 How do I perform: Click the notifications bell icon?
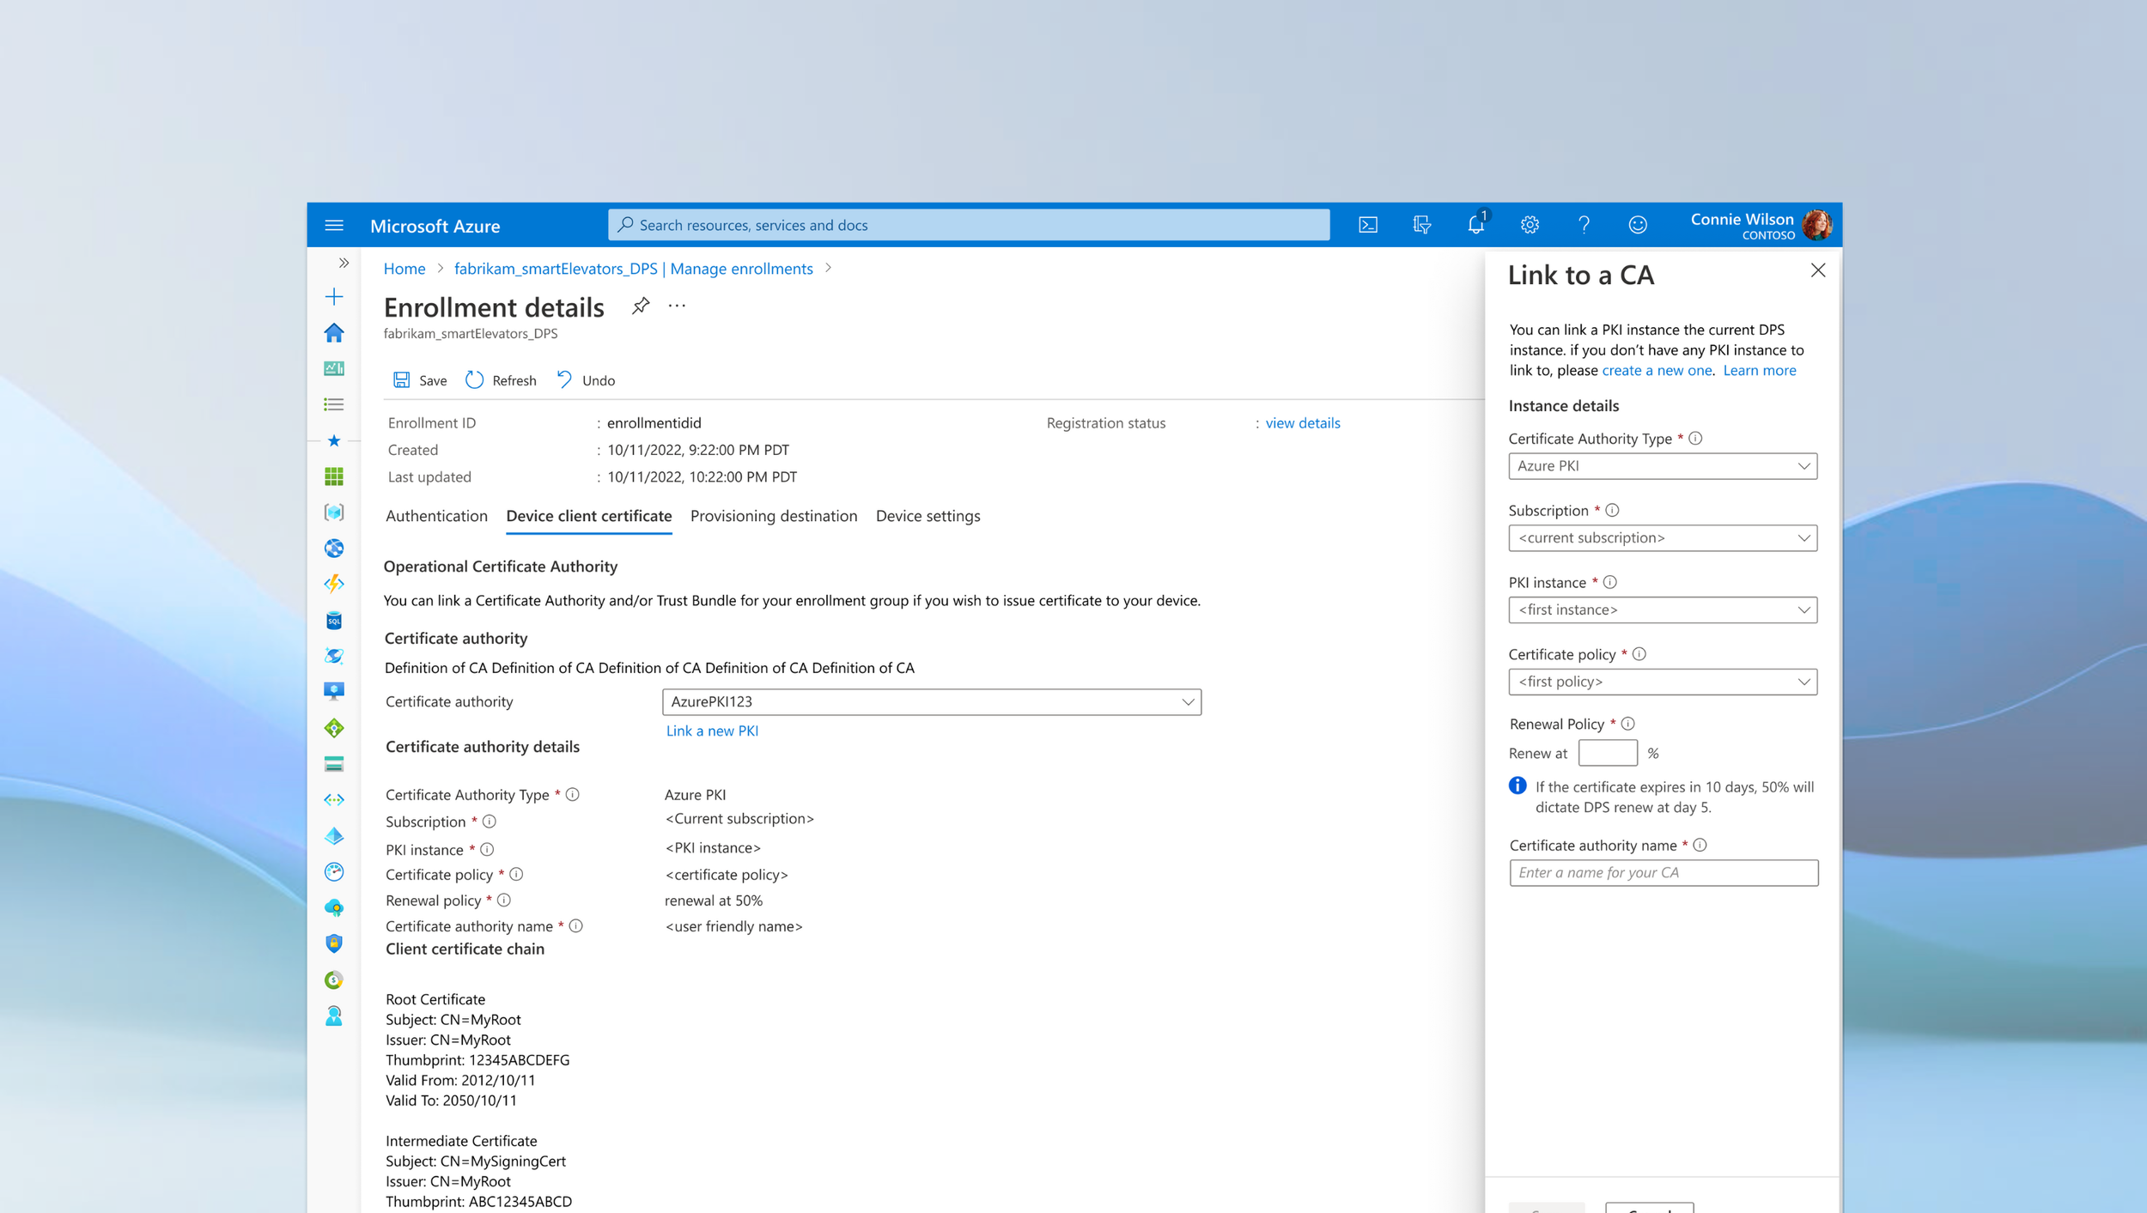1475,225
